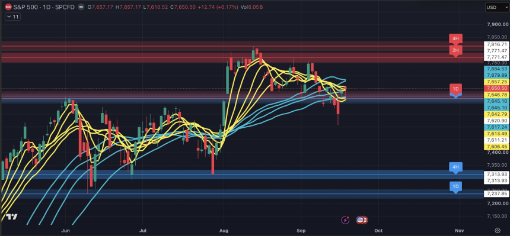Image resolution: width=510 pixels, height=236 pixels.
Task: Click the 7,150.00 price axis tick
Action: tap(497, 216)
